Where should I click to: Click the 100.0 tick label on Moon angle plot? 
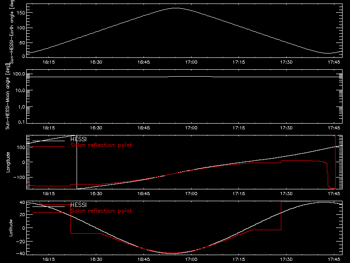click(x=19, y=74)
